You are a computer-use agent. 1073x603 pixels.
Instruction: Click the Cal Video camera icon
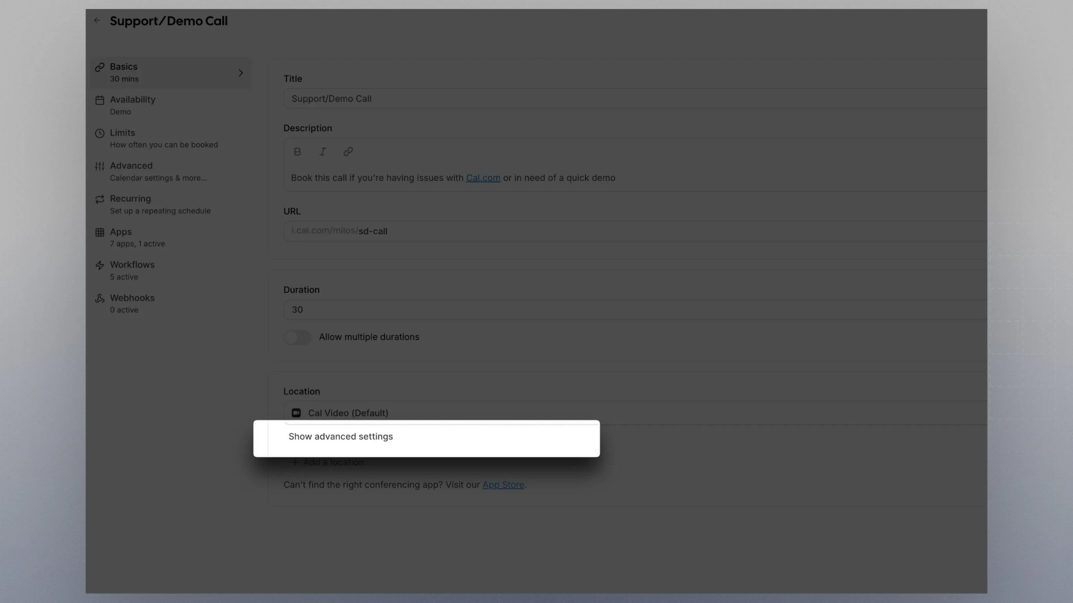pos(296,413)
